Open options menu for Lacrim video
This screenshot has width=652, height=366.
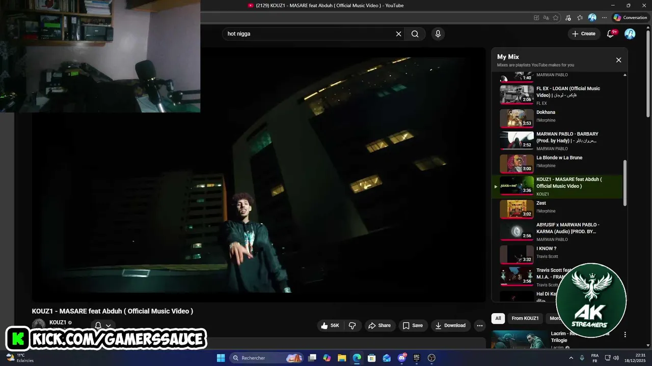[x=625, y=334]
